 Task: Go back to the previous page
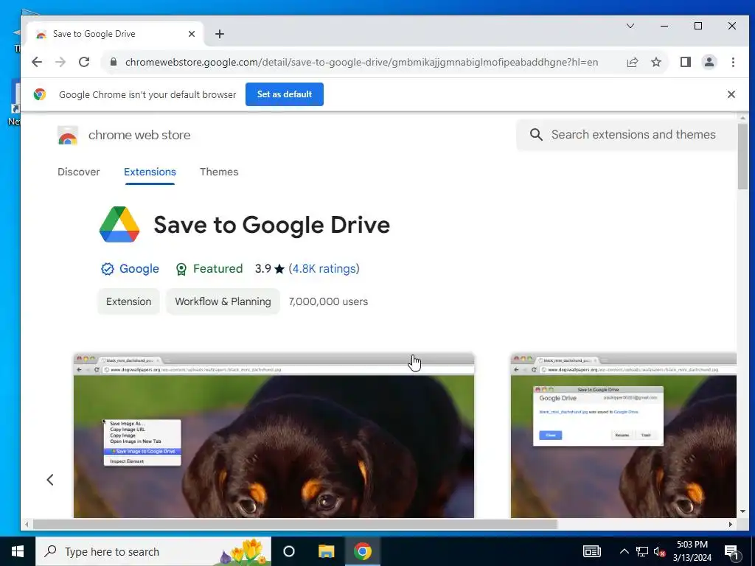point(37,62)
